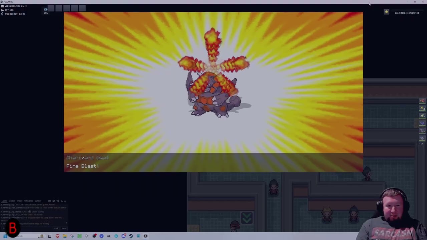Open the green app icon on taskbar
This screenshot has width=427, height=240.
pos(79,236)
